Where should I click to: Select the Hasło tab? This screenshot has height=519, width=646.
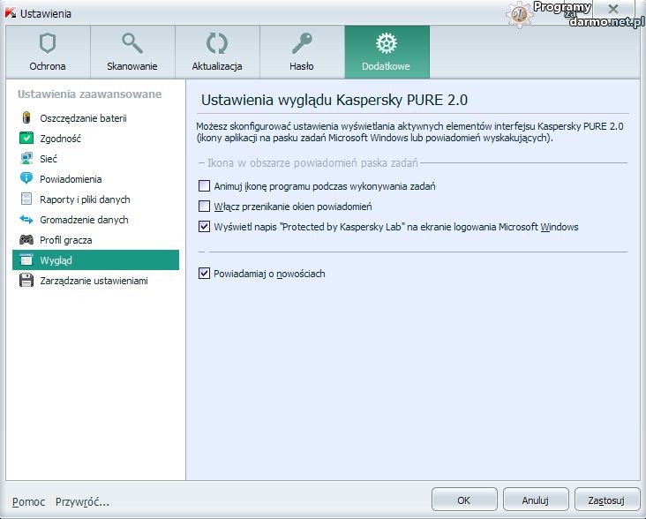pos(303,52)
